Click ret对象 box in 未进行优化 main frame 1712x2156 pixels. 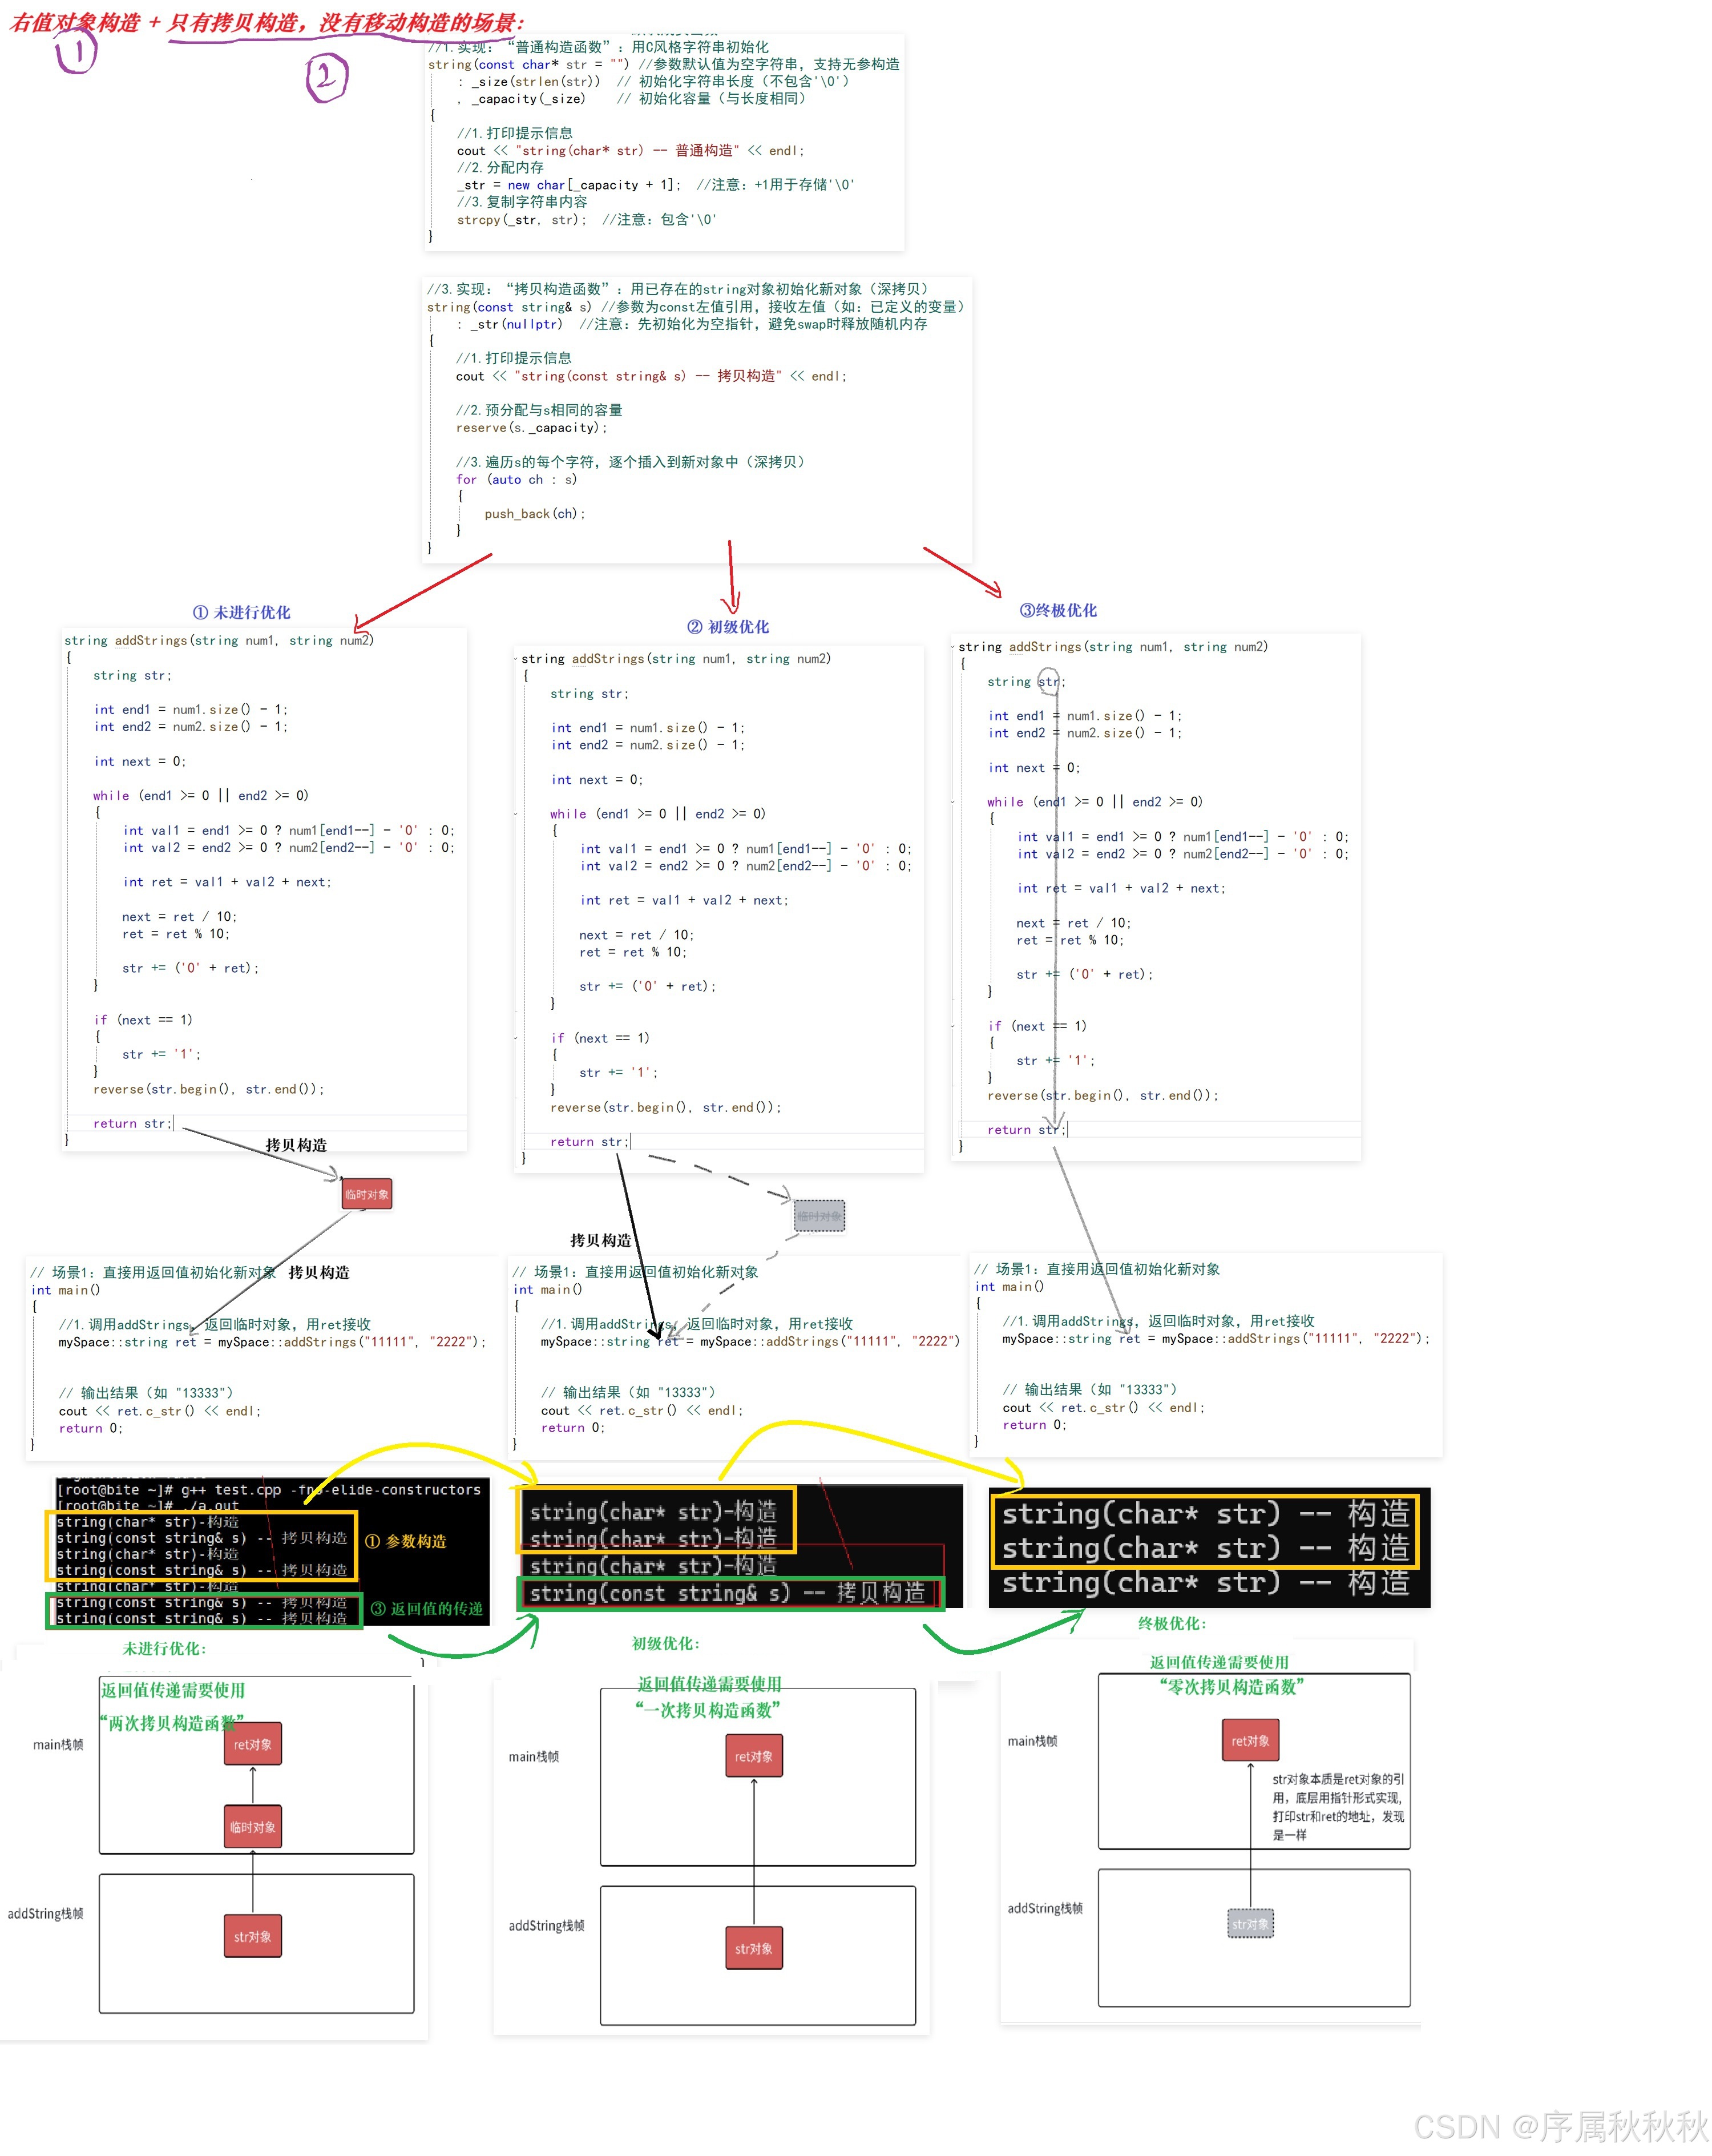[x=252, y=1744]
